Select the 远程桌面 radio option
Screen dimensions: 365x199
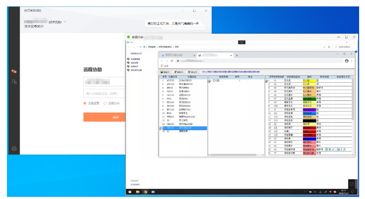91,103
